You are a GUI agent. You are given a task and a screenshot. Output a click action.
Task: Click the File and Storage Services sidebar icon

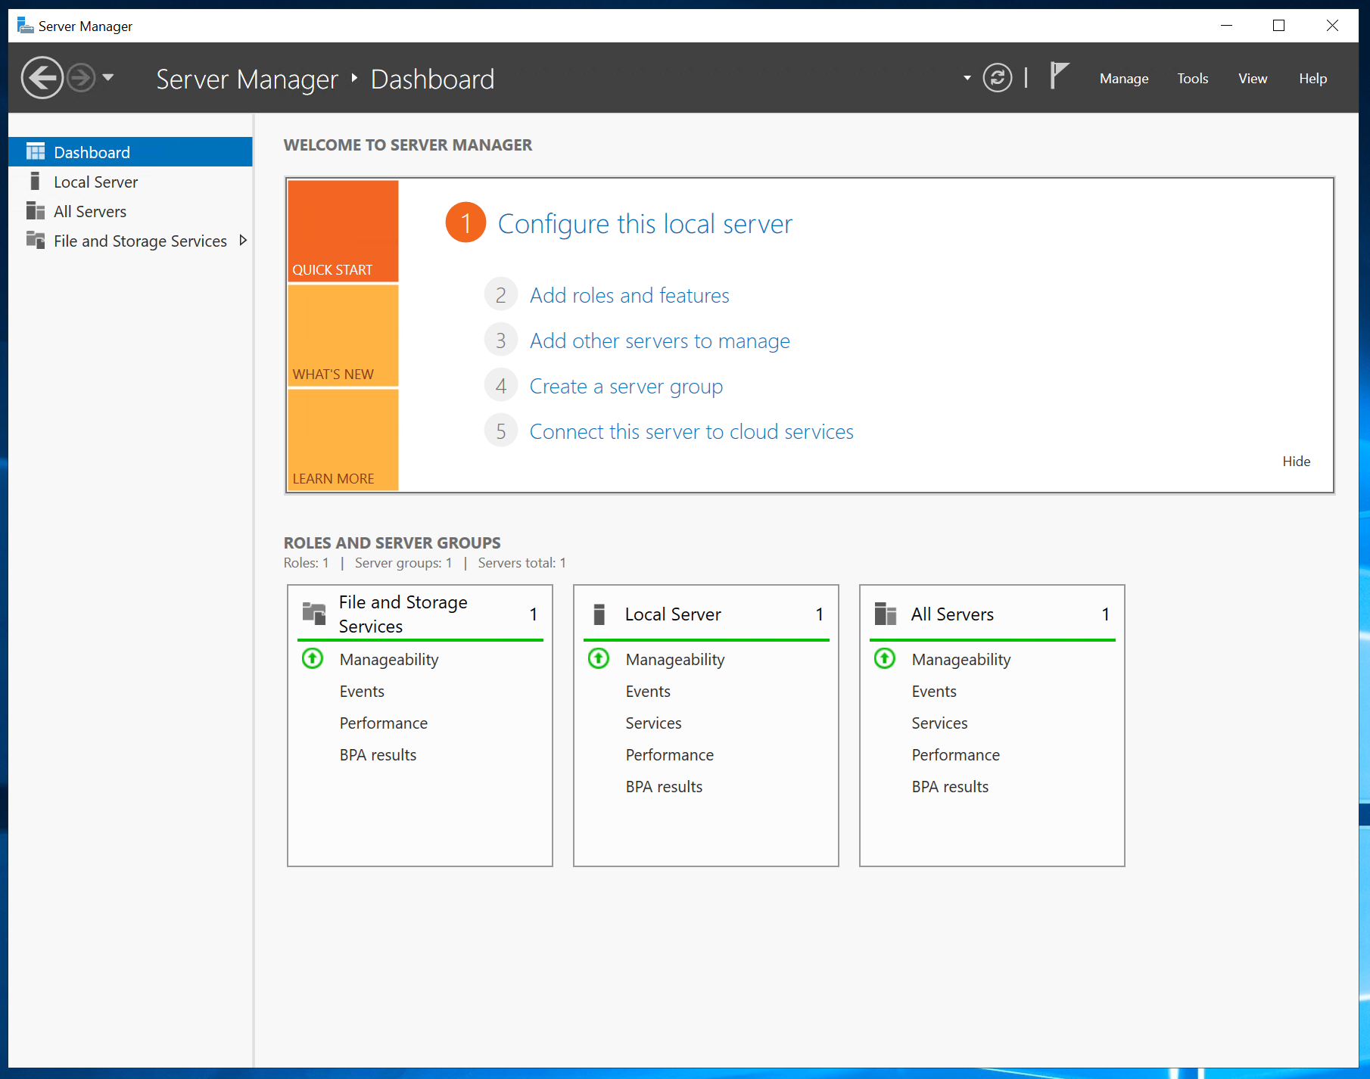click(x=36, y=240)
